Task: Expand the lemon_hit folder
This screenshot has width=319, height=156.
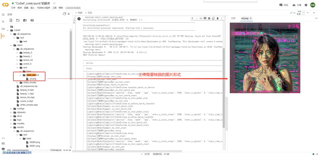Action: [x=17, y=60]
